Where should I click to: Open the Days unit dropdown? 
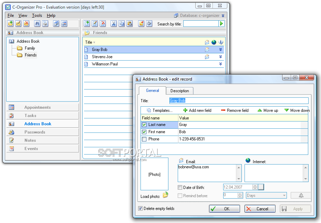(284, 195)
